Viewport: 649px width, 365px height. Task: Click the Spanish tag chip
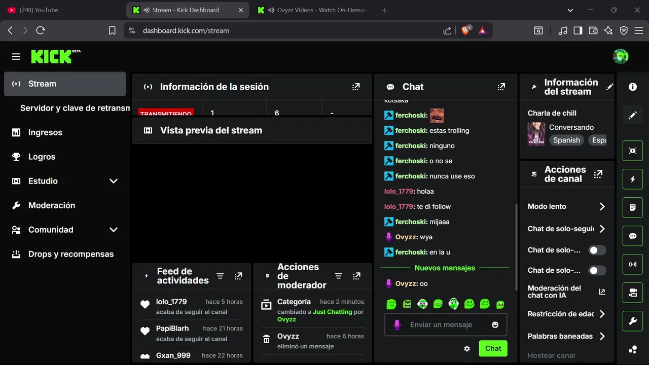click(x=566, y=140)
